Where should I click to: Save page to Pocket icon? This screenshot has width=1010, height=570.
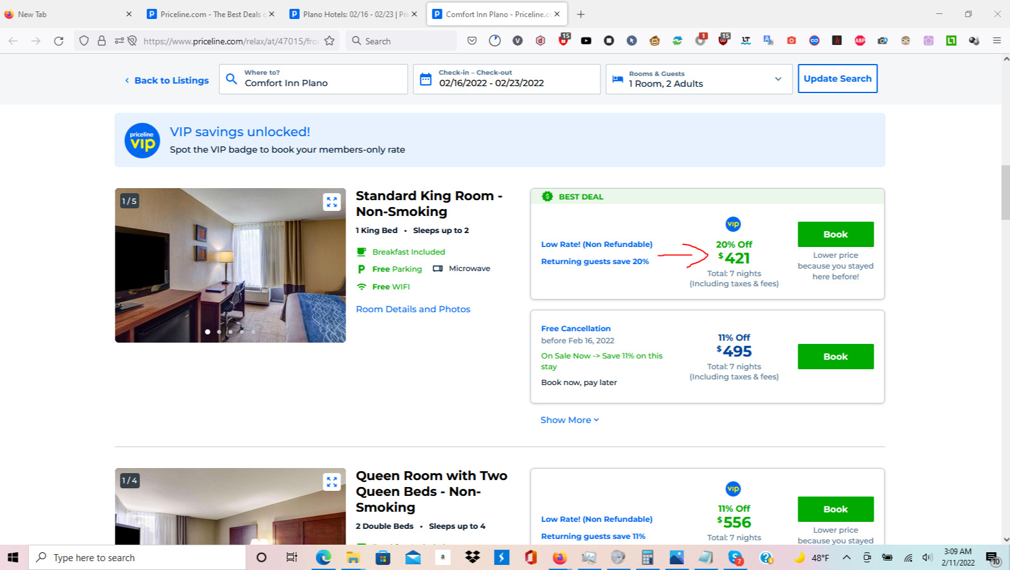pos(472,41)
